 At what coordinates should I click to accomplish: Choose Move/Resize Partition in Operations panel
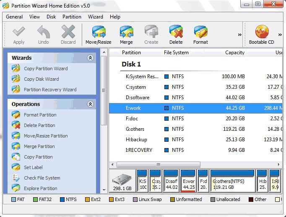pos(46,136)
